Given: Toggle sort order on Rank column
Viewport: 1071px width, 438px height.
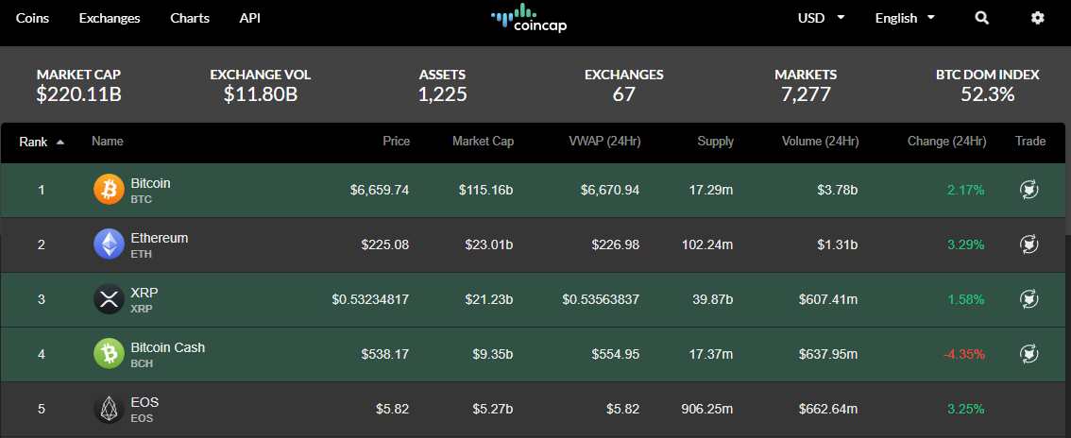Looking at the screenshot, I should tap(42, 142).
